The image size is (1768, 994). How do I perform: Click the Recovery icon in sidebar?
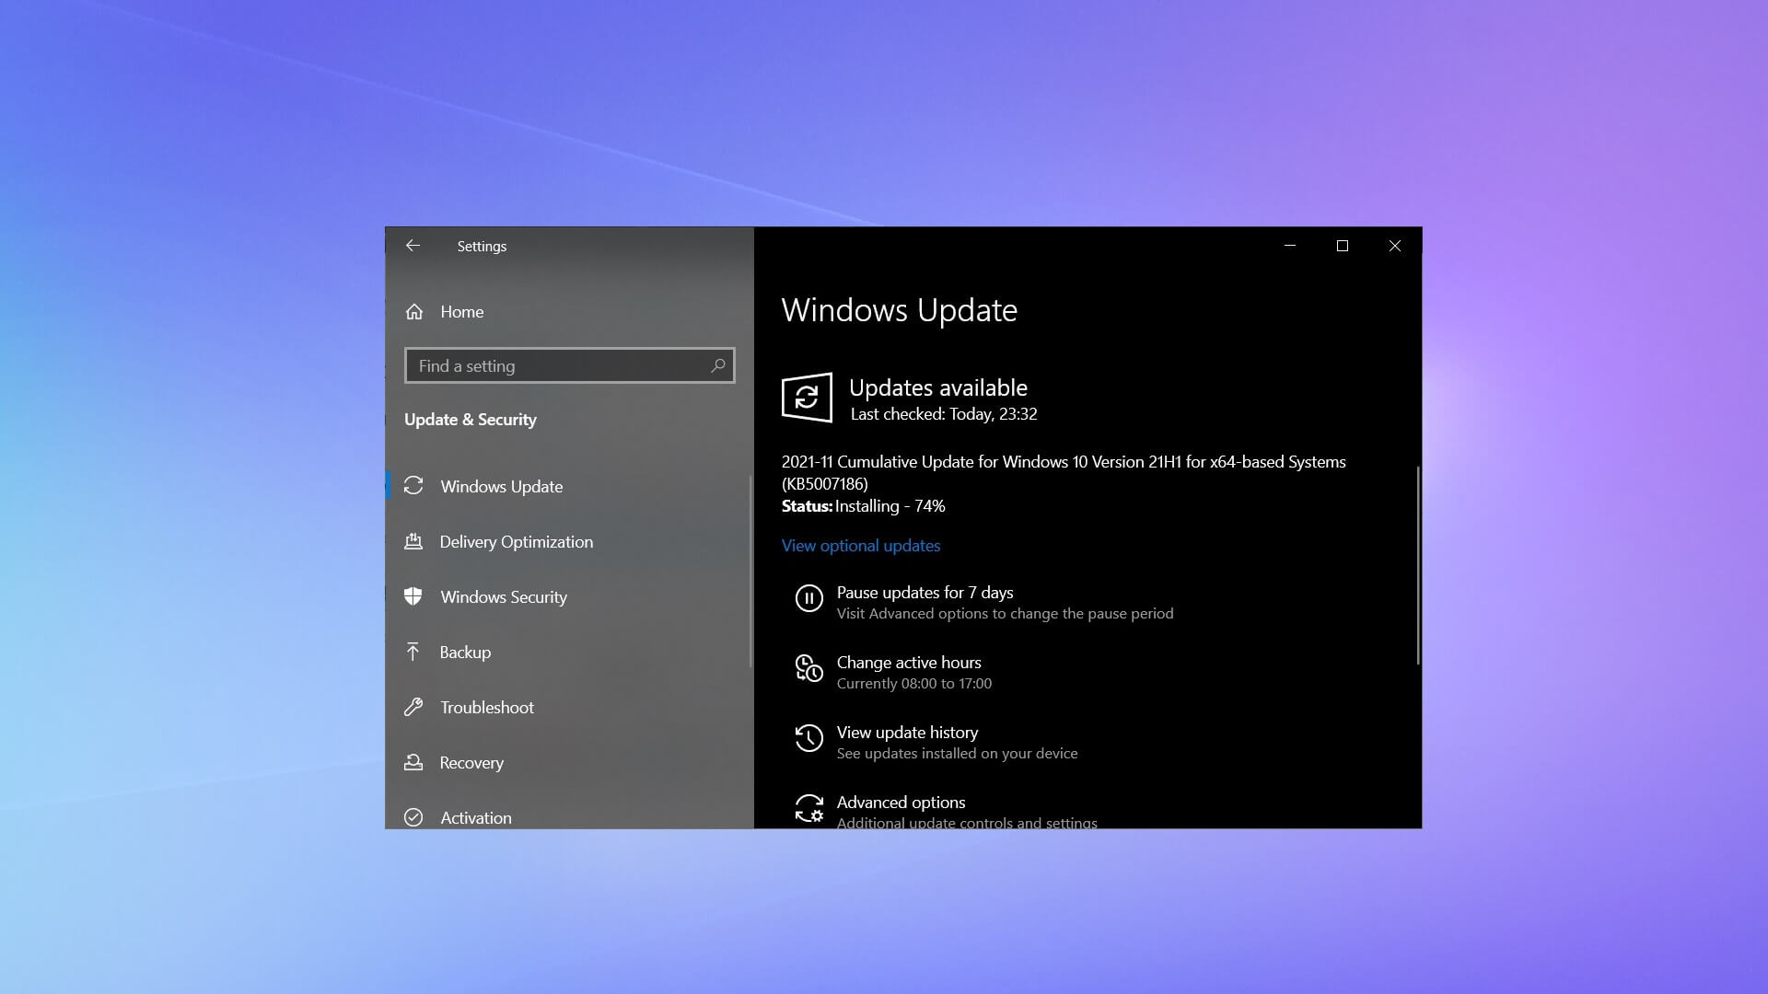pyautogui.click(x=413, y=762)
